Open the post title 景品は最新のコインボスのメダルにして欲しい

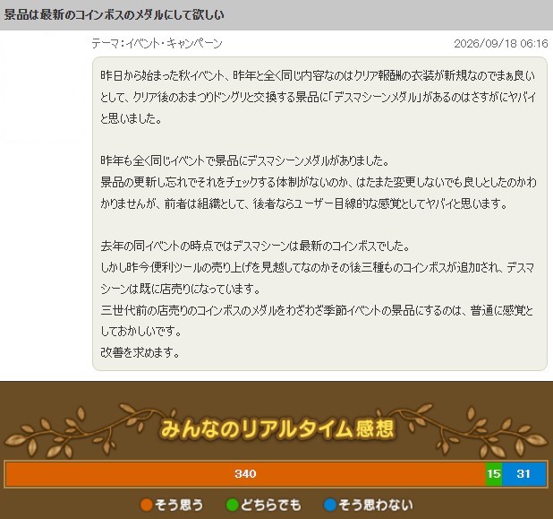coord(114,15)
